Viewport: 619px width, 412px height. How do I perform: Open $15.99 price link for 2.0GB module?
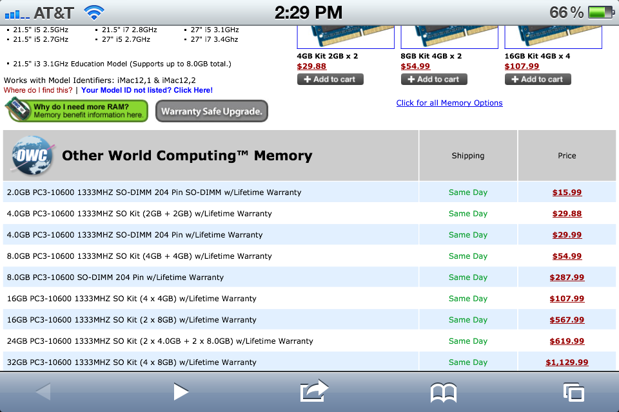pos(567,192)
